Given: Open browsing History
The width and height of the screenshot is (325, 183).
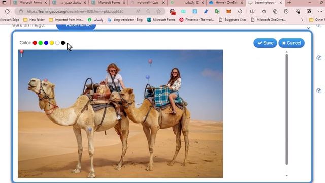Looking at the screenshot, I should tap(286, 11).
